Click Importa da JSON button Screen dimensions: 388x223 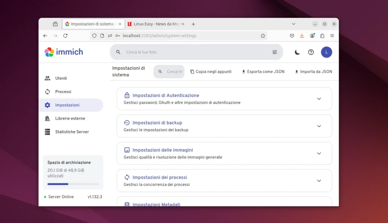click(313, 72)
